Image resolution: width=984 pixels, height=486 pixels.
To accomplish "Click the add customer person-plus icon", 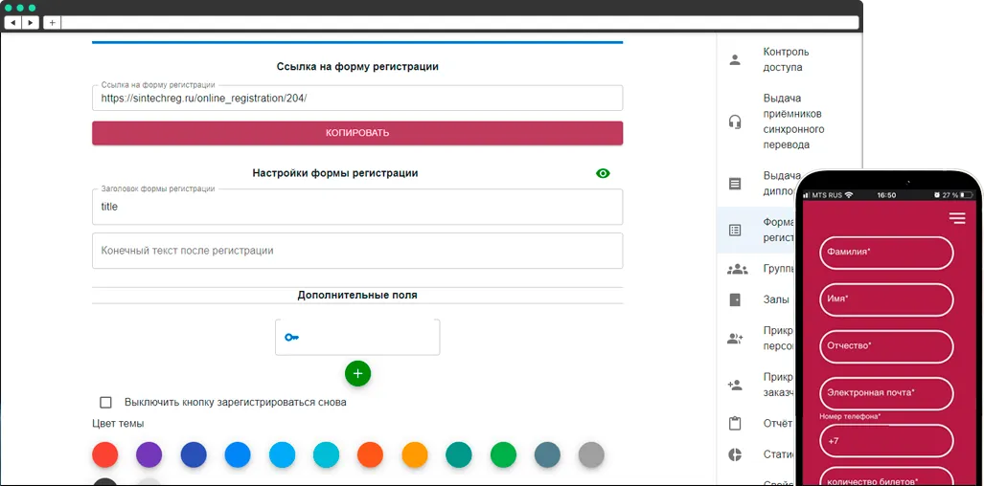I will click(x=735, y=385).
